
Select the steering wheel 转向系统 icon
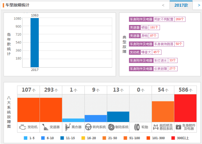pos(88,127)
